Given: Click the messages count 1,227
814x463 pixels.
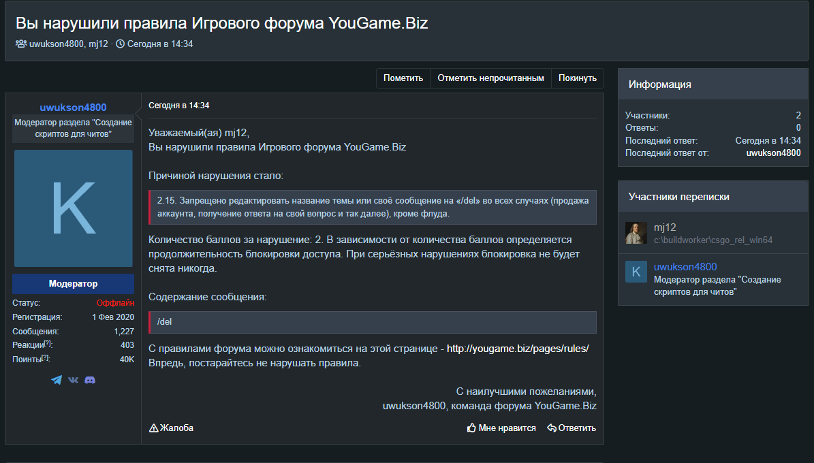Looking at the screenshot, I should click(x=124, y=331).
